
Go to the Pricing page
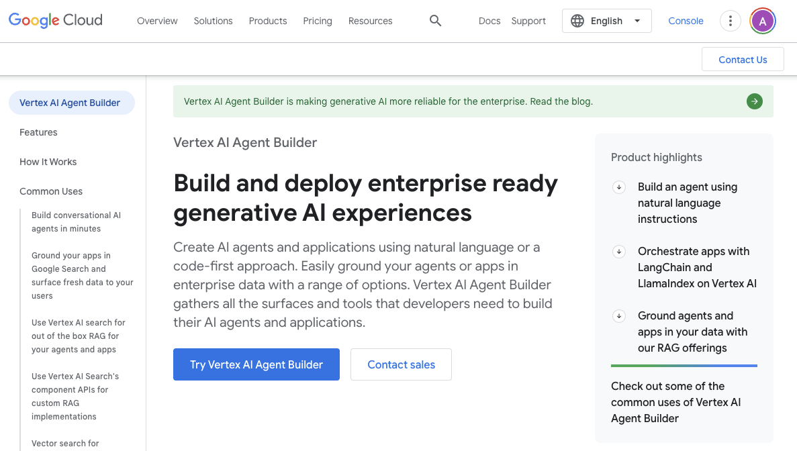point(317,21)
